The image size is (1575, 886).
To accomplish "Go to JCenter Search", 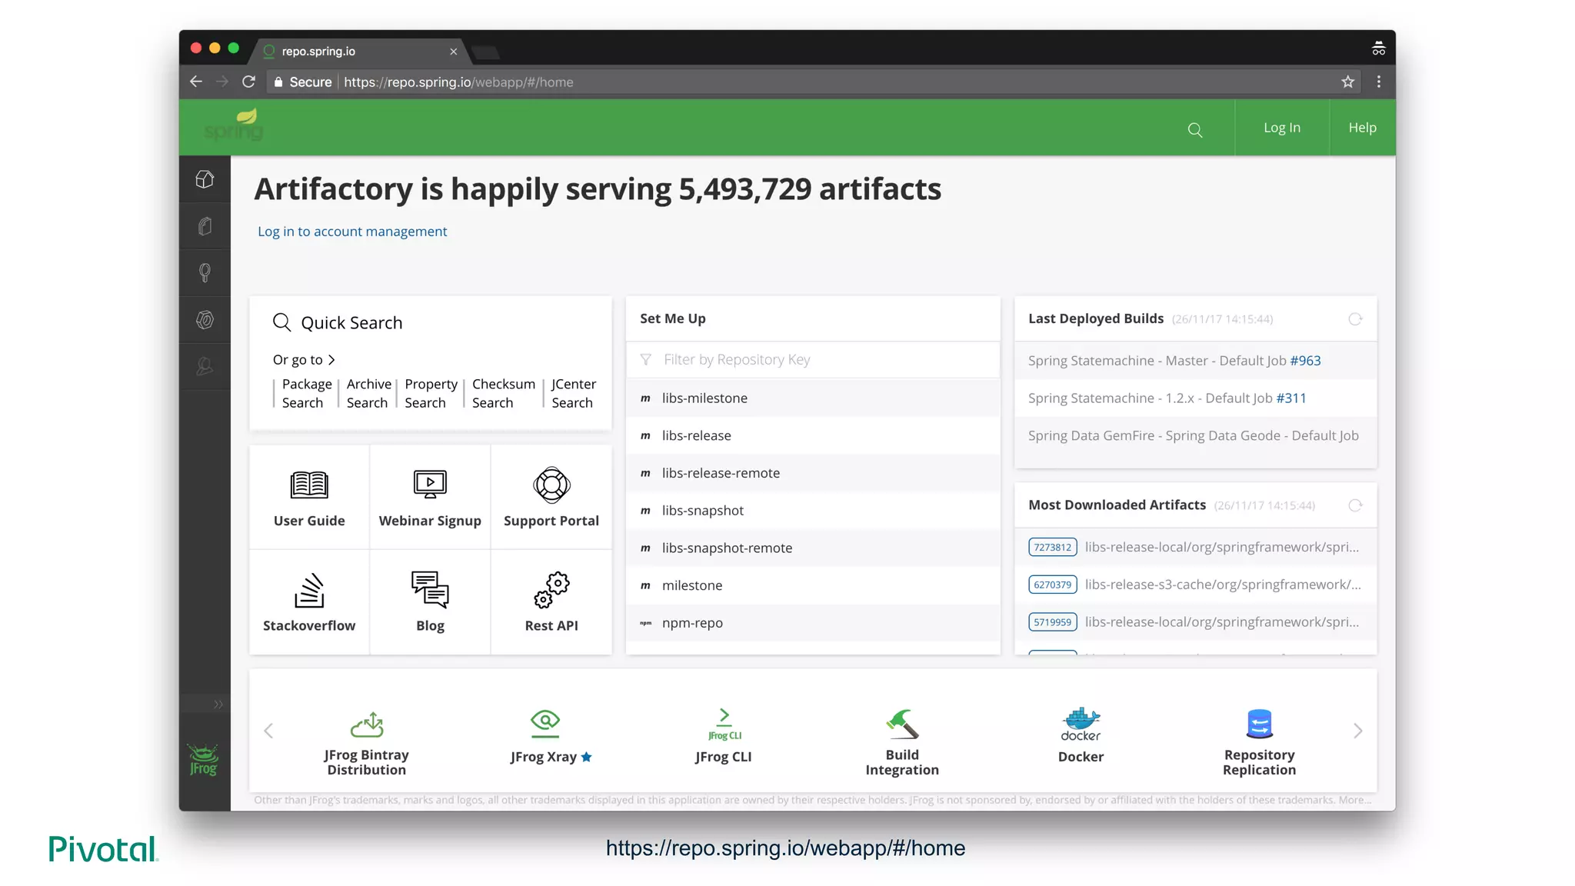I will 574,393.
